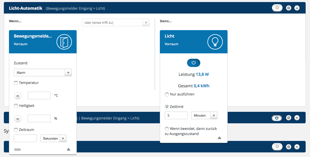Click the door icon on Bewegungsmelder card
This screenshot has height=157, width=310.
tap(64, 42)
